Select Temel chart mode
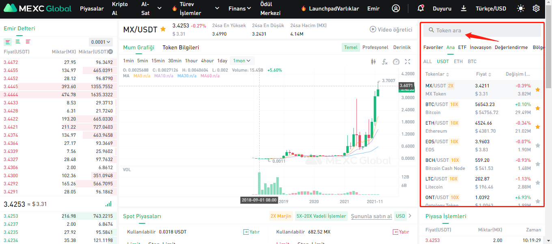The height and width of the screenshot is (244, 552). click(351, 47)
